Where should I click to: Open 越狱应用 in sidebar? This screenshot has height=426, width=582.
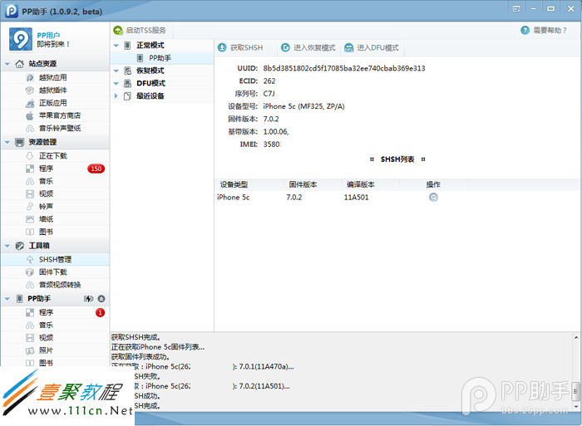tap(55, 77)
